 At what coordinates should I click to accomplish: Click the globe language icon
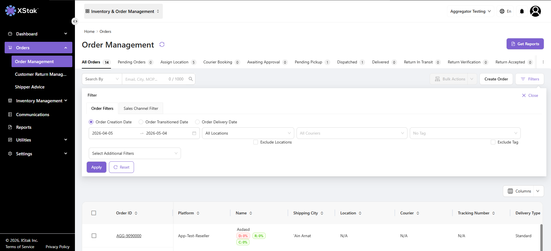pyautogui.click(x=502, y=11)
